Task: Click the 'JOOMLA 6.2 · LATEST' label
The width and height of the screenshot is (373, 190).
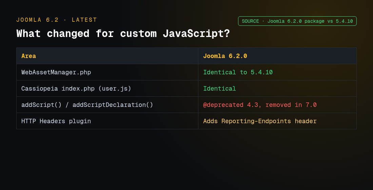Action: click(57, 20)
